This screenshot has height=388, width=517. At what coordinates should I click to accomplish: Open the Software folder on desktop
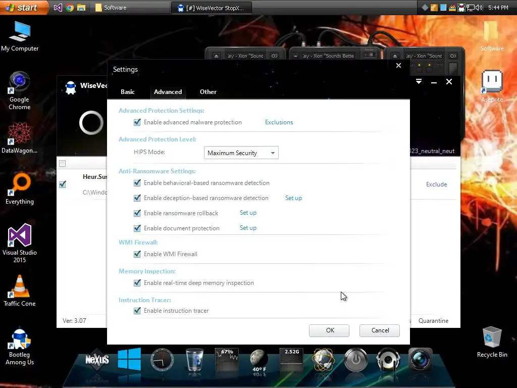click(x=492, y=36)
